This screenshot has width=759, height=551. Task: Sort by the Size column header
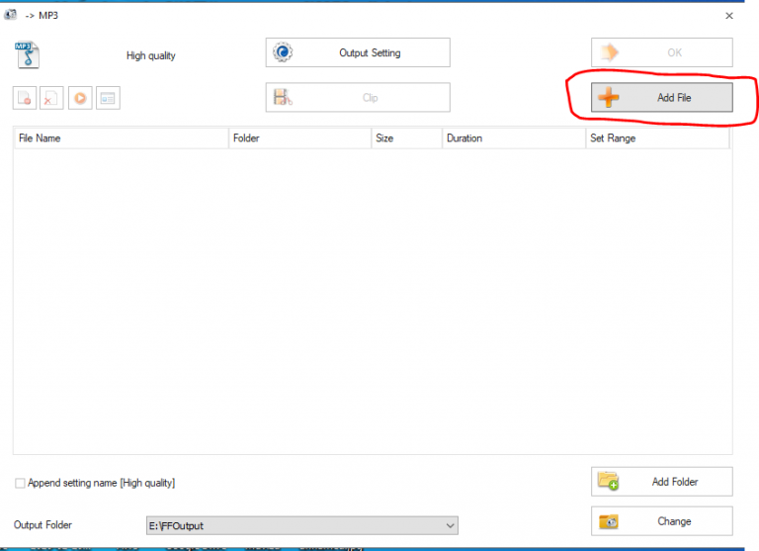[406, 138]
